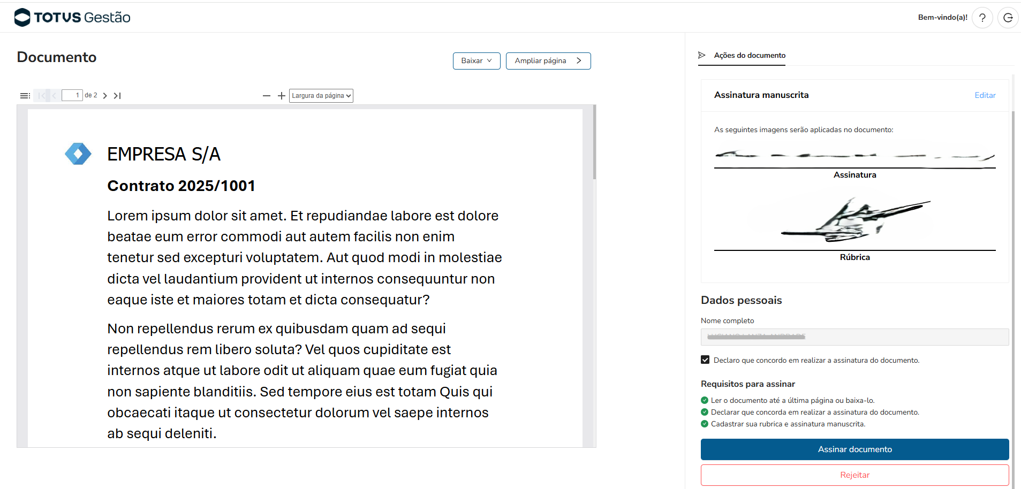
Task: Go to next page arrow
Action: pyautogui.click(x=105, y=96)
